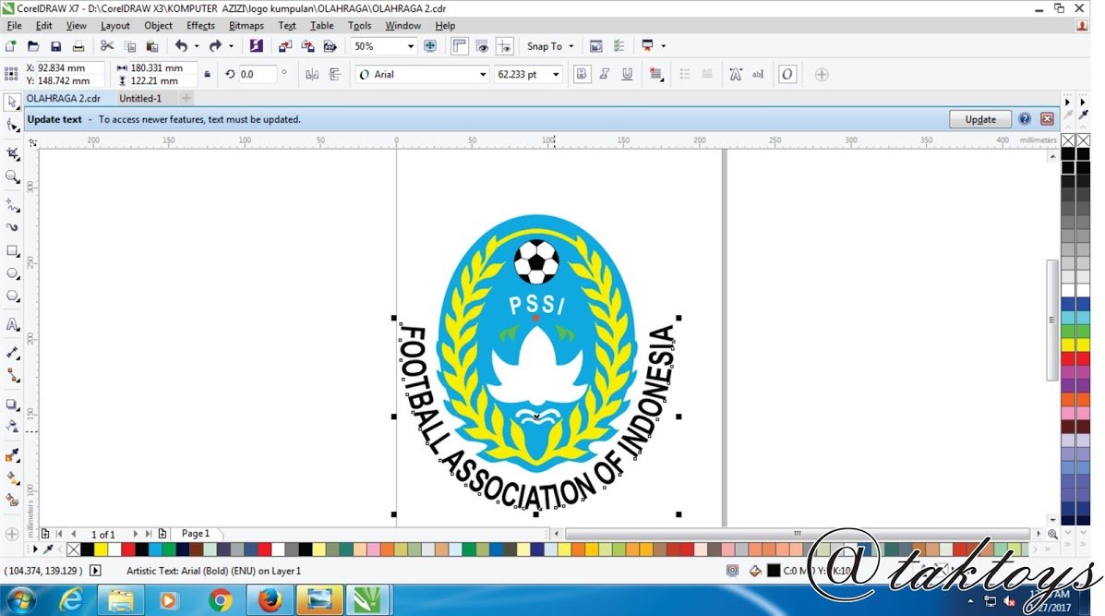Image resolution: width=1105 pixels, height=616 pixels.
Task: Choose the Ellipse tool
Action: pyautogui.click(x=12, y=273)
